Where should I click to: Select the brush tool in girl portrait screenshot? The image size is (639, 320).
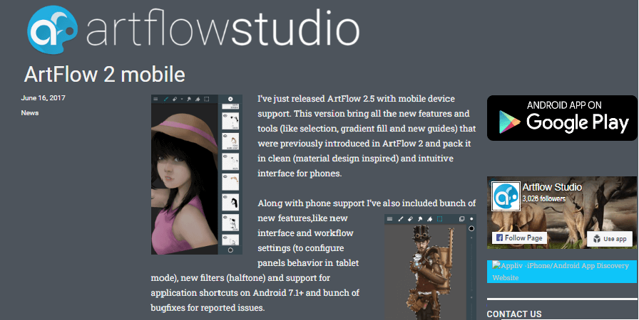[x=165, y=99]
